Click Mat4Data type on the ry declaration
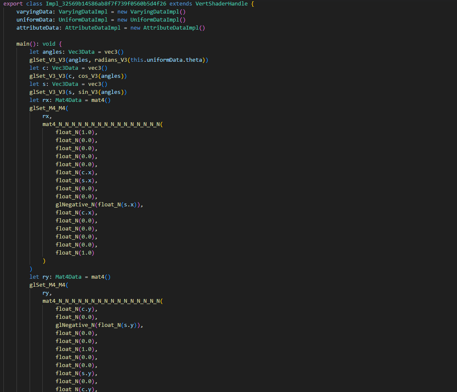The height and width of the screenshot is (392, 457). [x=70, y=277]
